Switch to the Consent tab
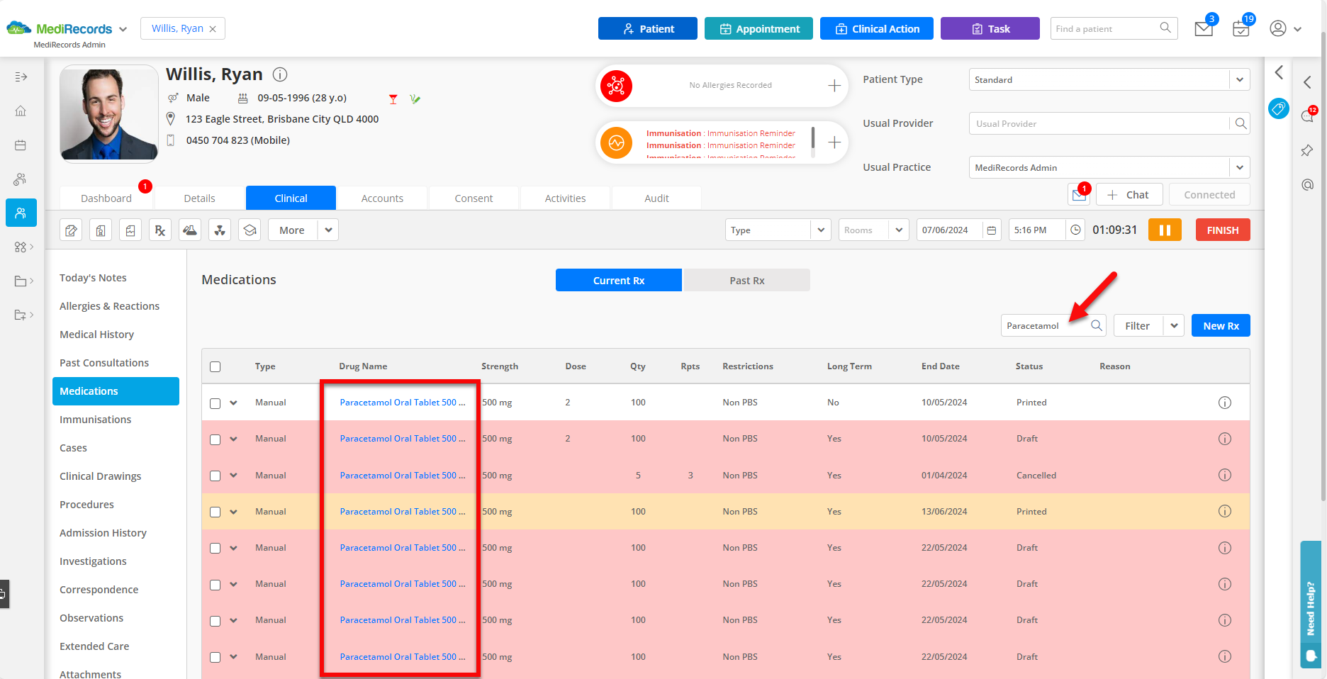This screenshot has width=1327, height=679. click(x=474, y=198)
